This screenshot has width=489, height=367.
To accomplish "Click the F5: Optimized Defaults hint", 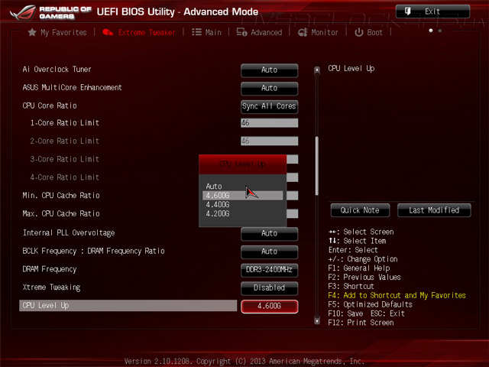I will click(x=370, y=304).
